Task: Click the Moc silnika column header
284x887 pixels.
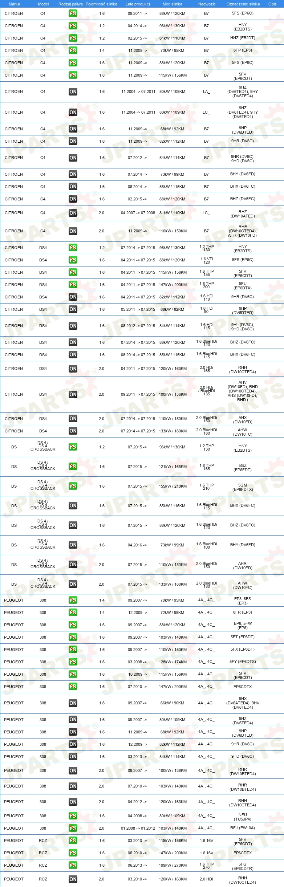Action: pos(172,4)
